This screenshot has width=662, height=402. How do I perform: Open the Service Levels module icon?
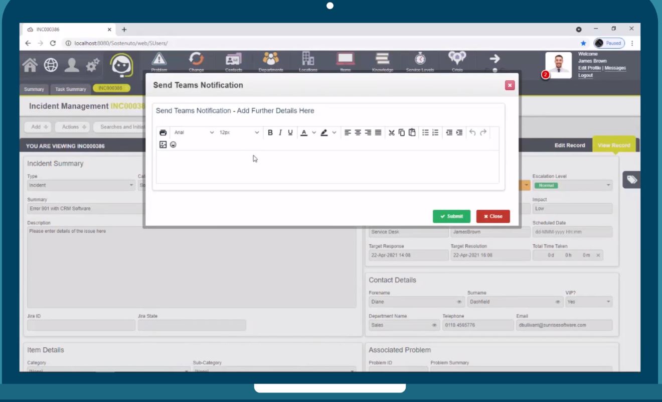tap(420, 62)
